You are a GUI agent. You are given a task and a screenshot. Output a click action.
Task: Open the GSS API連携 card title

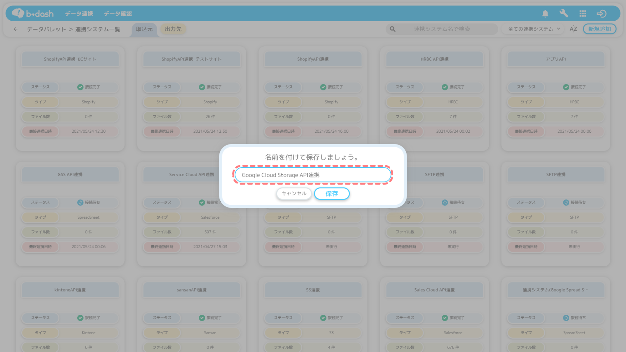click(x=70, y=175)
